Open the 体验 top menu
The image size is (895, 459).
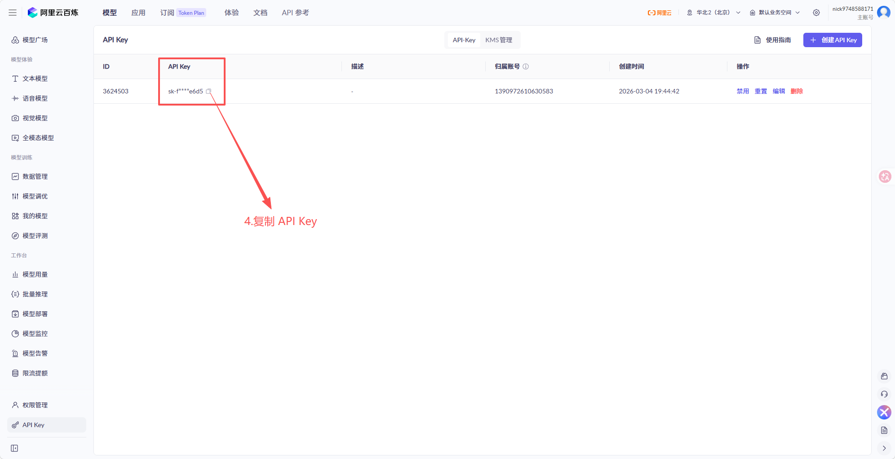tap(232, 13)
